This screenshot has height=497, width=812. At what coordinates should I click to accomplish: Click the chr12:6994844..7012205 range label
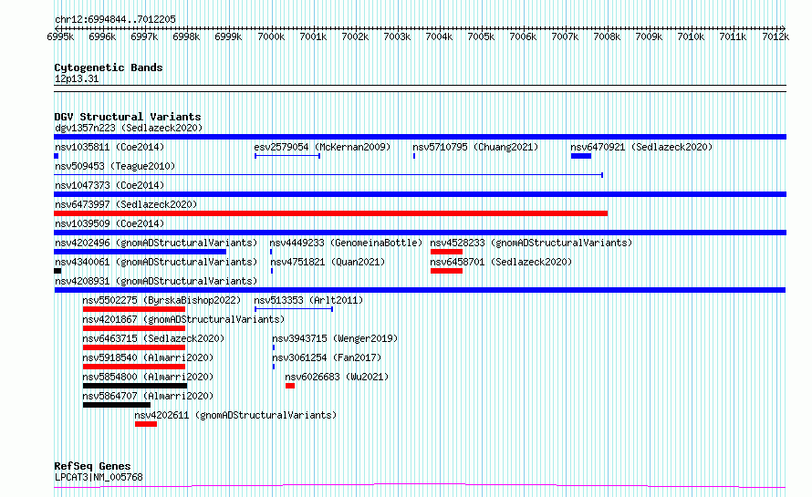(115, 20)
